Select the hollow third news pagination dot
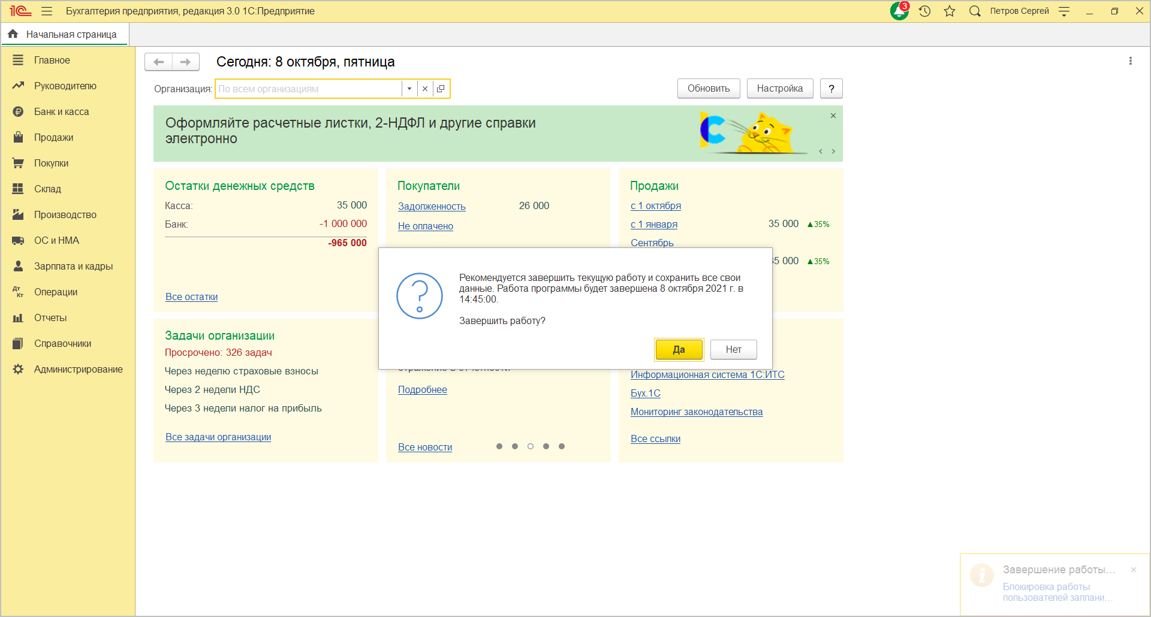 coord(531,446)
